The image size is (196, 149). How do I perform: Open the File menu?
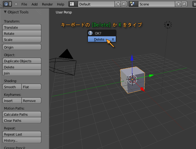[x=24, y=4]
